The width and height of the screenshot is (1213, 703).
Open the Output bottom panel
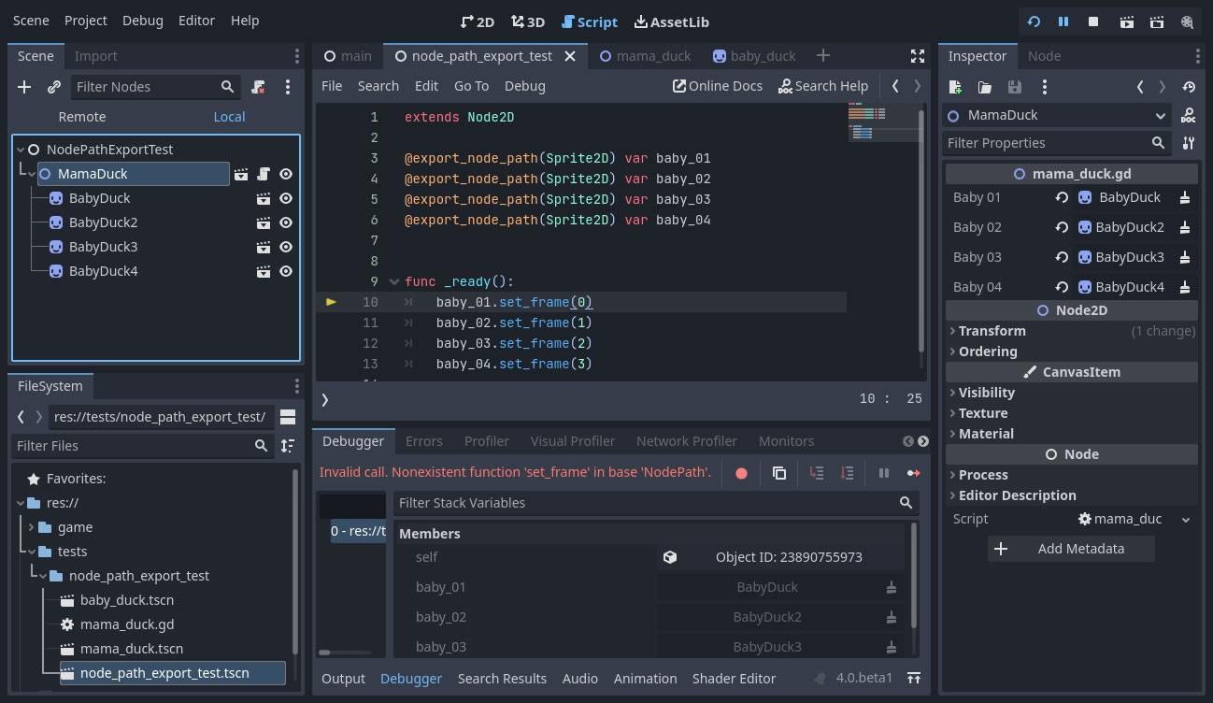click(343, 679)
